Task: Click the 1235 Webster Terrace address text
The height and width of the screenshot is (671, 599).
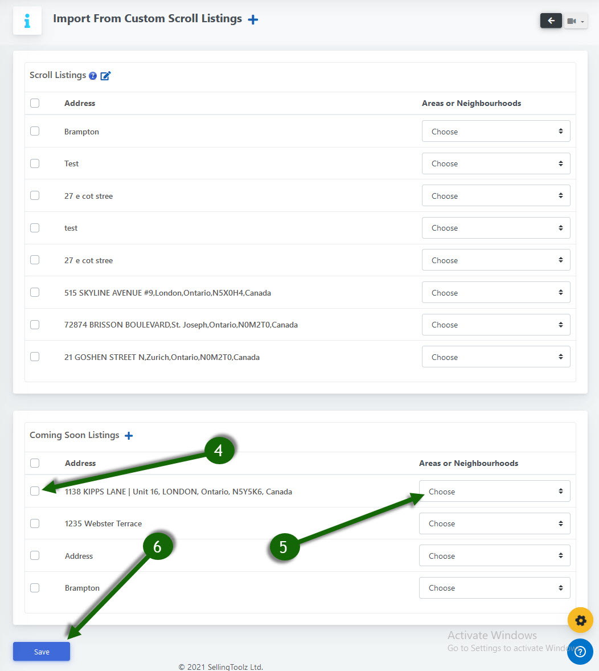Action: pos(103,523)
